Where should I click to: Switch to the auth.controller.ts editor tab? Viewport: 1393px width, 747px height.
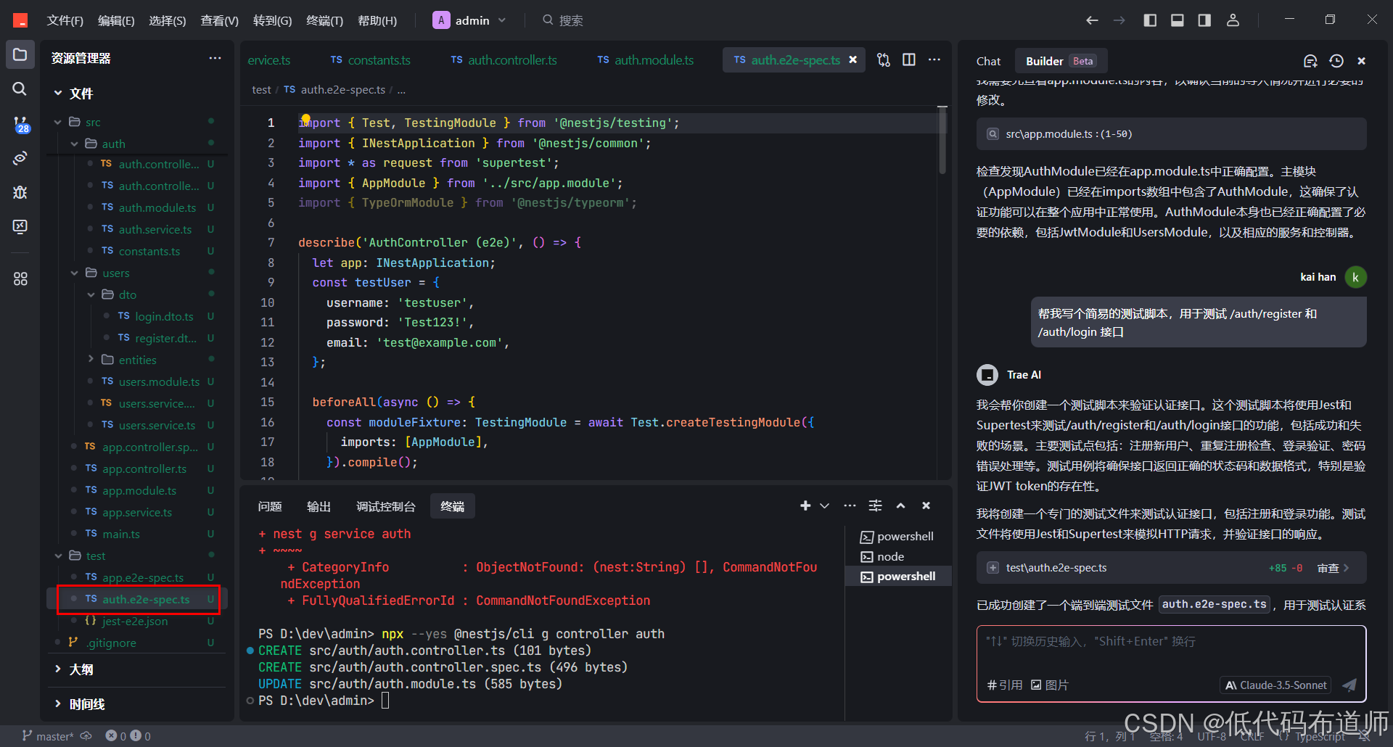(504, 60)
